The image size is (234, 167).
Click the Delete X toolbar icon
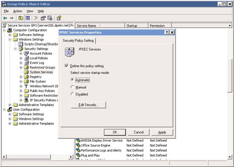(x=36, y=18)
